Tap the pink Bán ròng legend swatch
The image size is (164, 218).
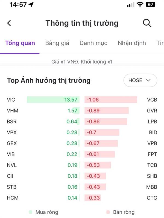(107, 212)
